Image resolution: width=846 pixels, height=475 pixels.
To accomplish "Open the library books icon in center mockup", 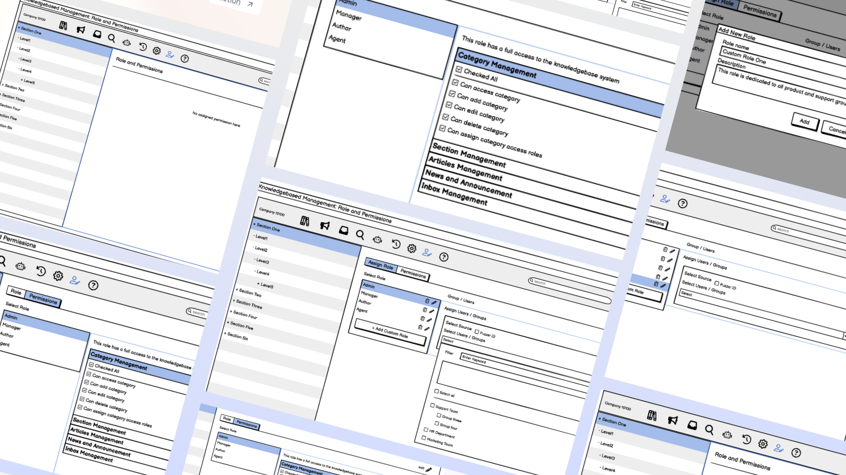I will (x=305, y=221).
